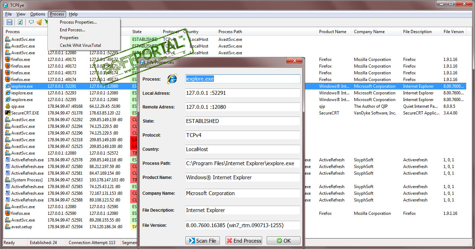Click 'Ready' in the status bar
This screenshot has width=475, height=249.
[9, 243]
